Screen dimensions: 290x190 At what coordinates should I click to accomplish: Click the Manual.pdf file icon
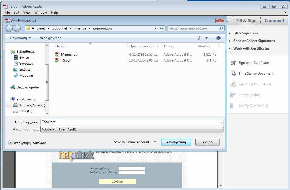coord(57,54)
